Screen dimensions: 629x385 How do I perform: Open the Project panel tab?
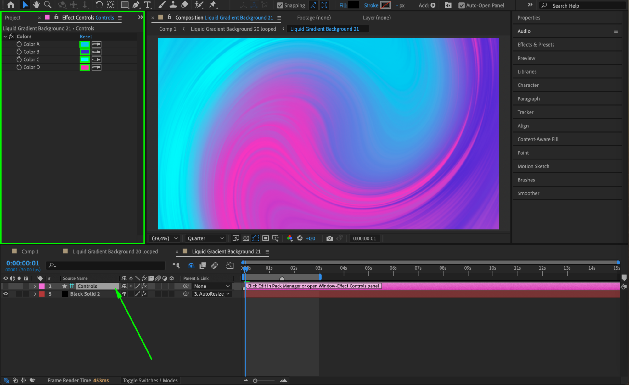coord(13,18)
